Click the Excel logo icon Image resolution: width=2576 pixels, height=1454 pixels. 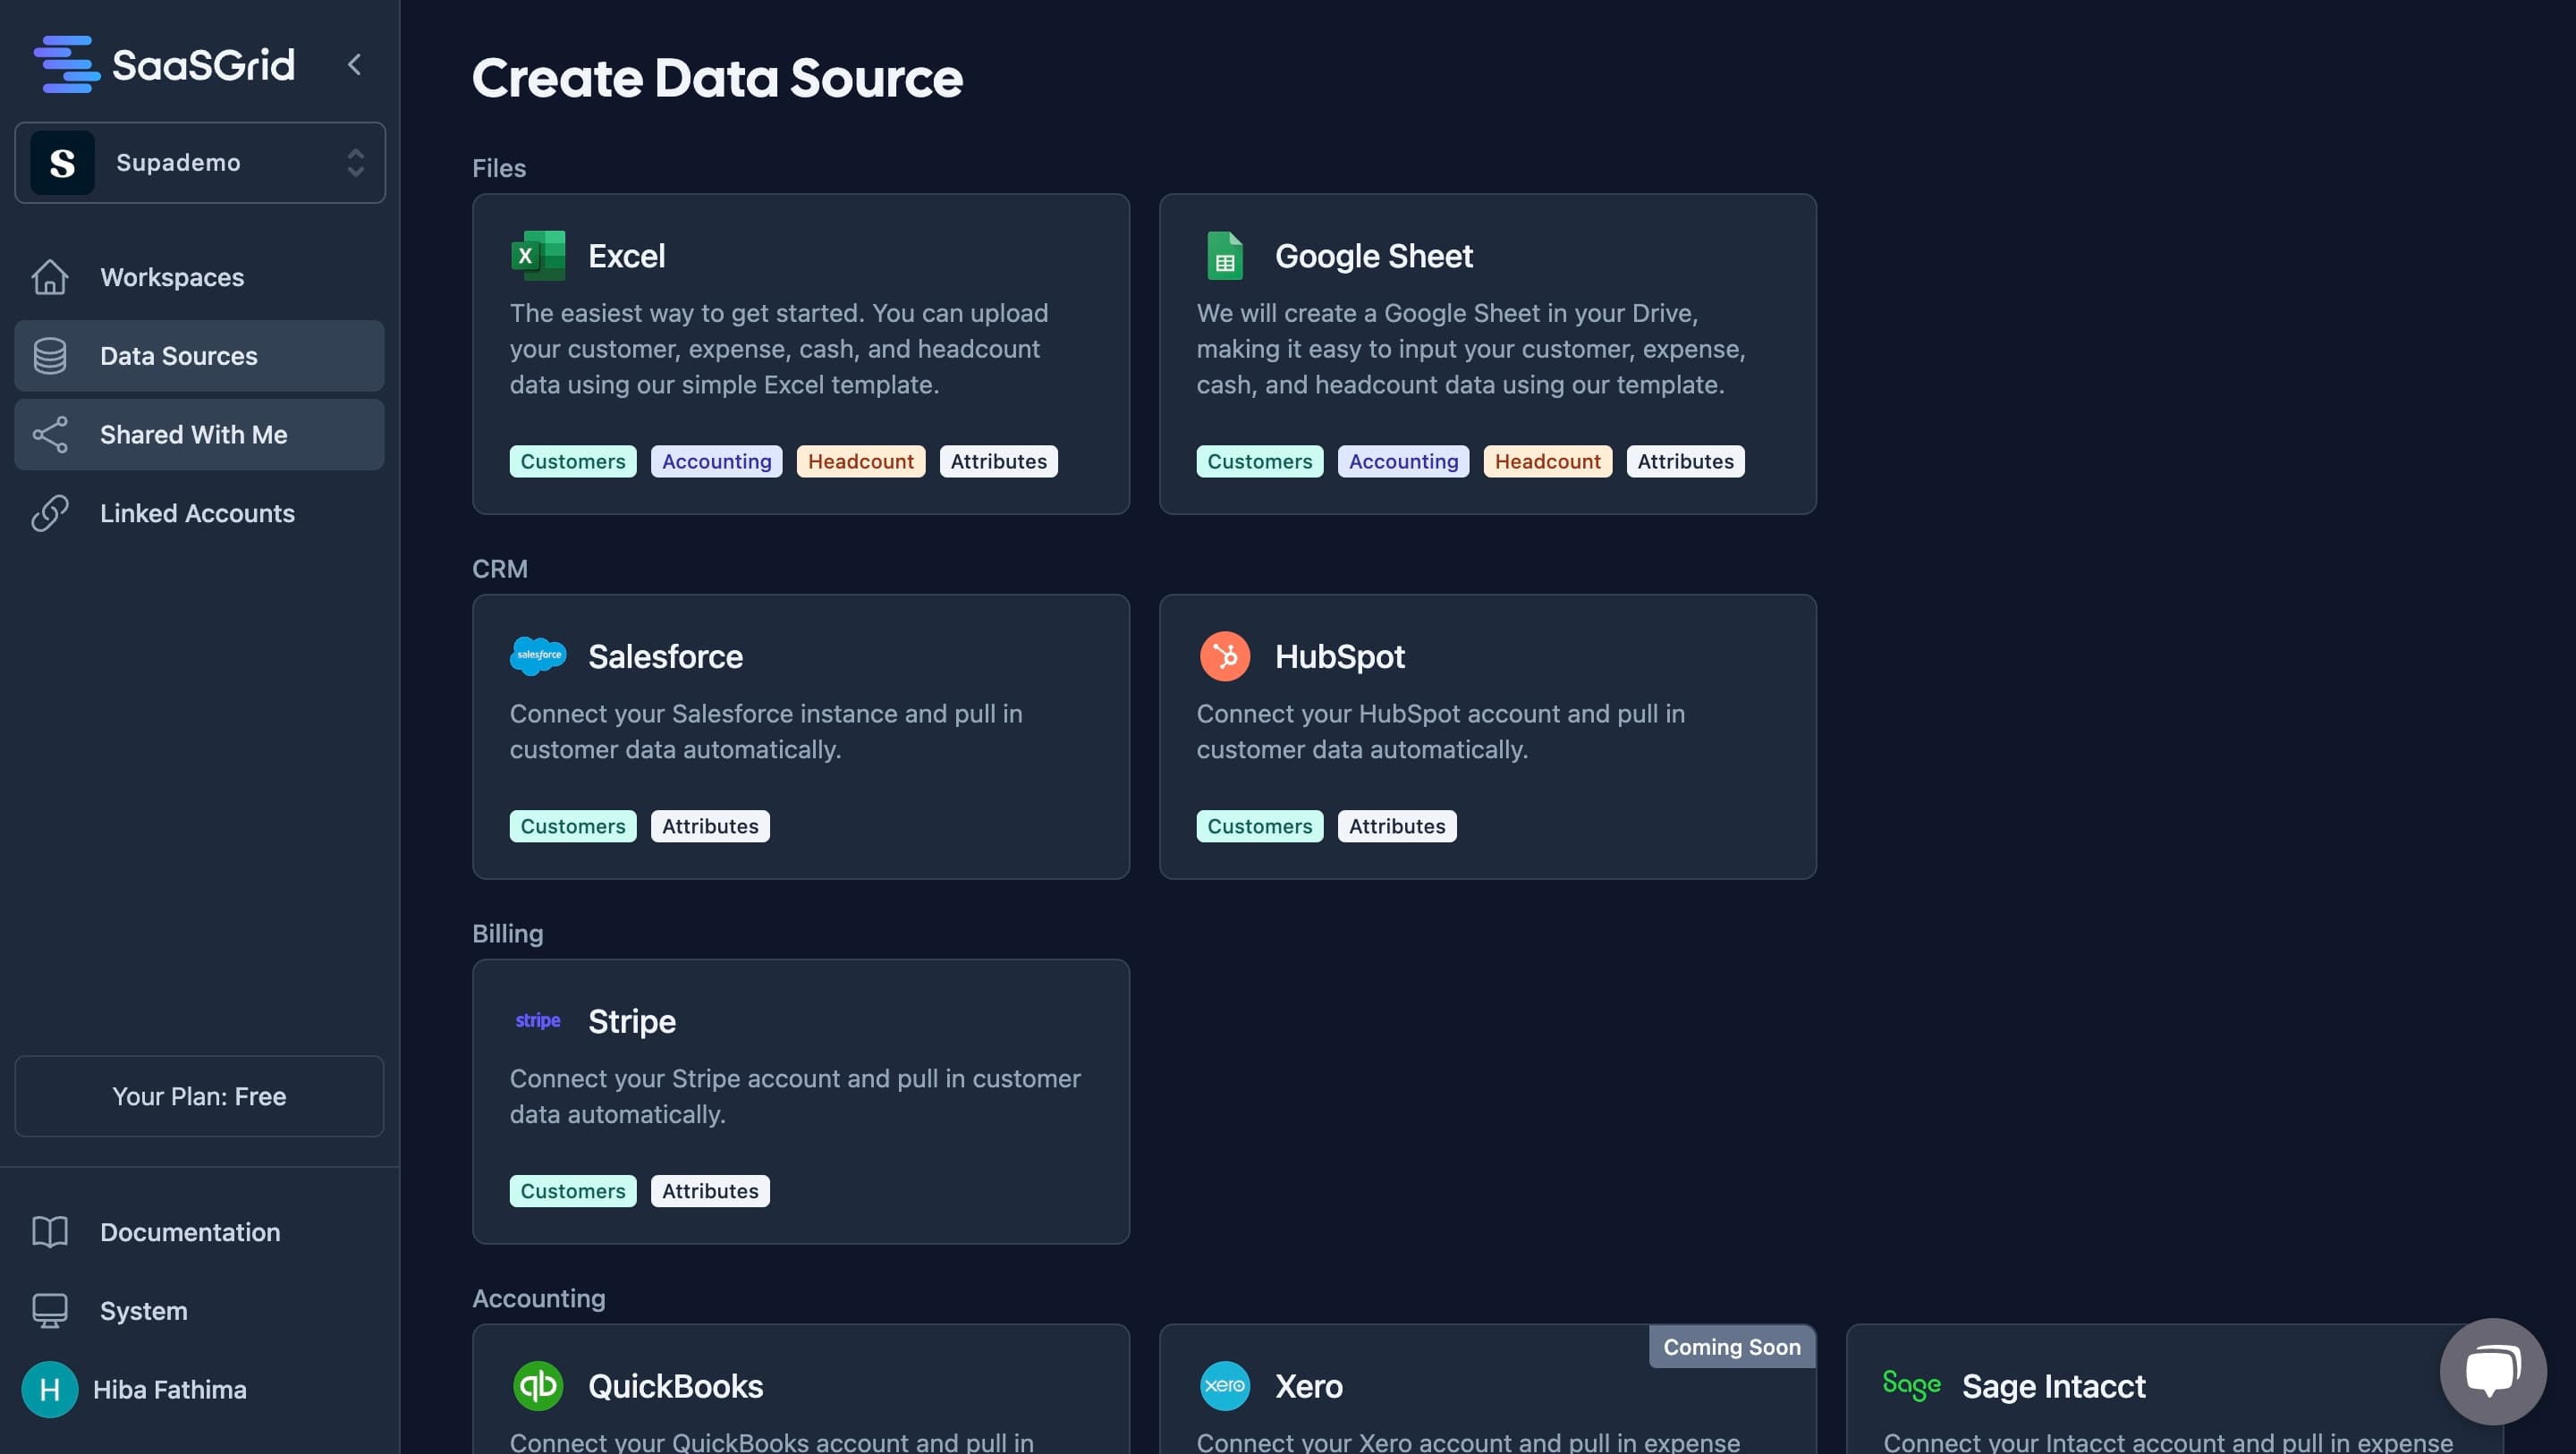click(x=538, y=256)
